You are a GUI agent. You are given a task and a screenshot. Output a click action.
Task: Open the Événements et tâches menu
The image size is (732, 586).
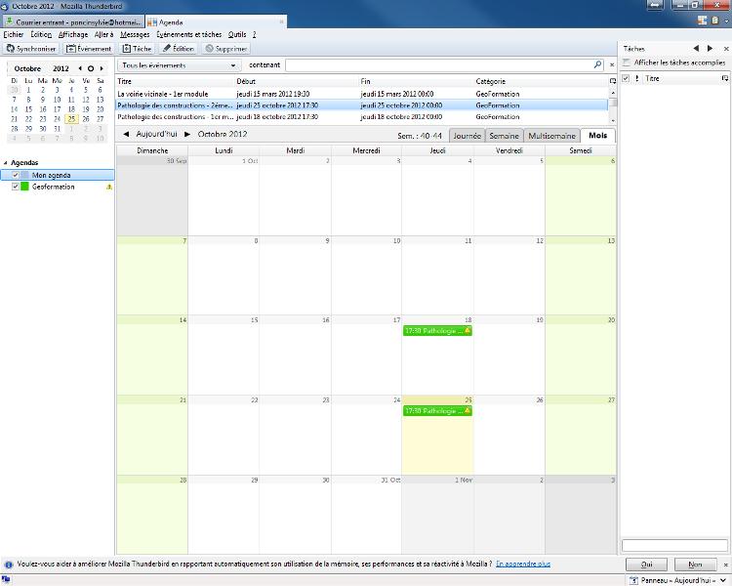188,34
